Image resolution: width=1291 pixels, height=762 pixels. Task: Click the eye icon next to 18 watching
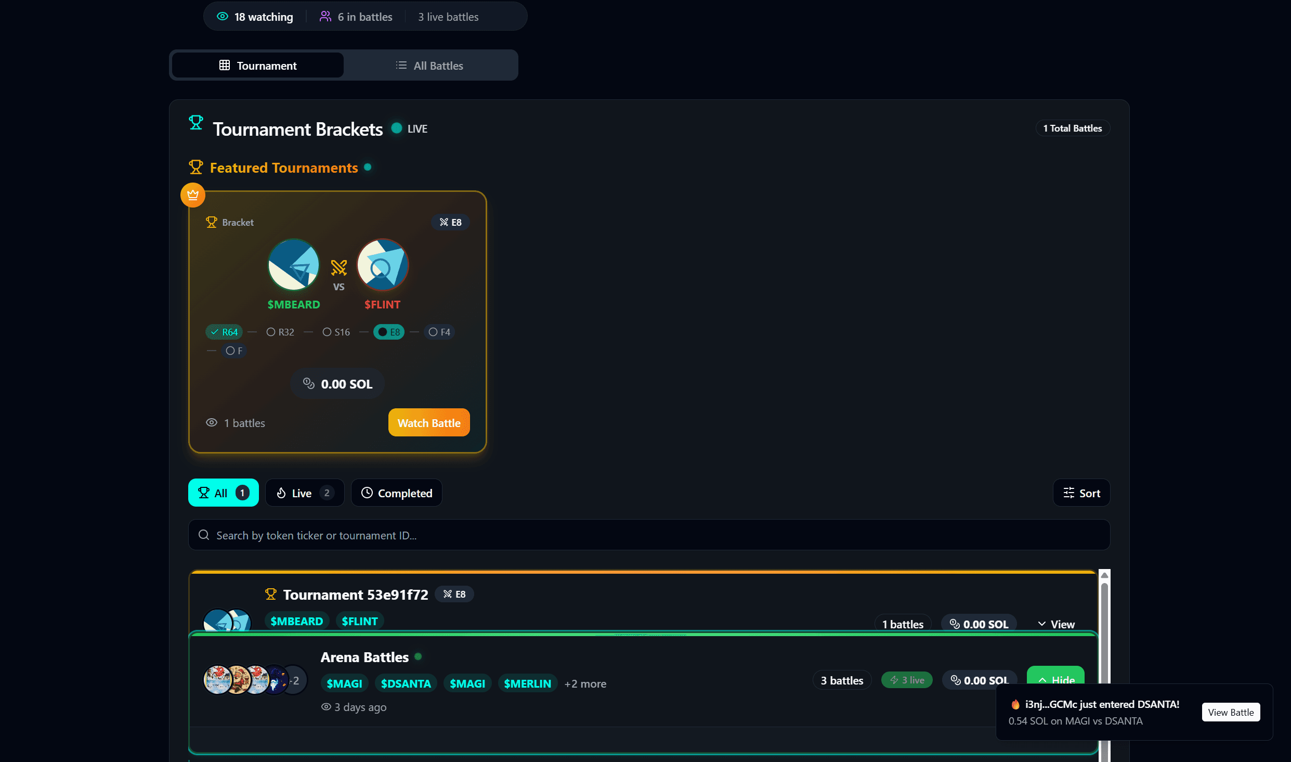[223, 16]
